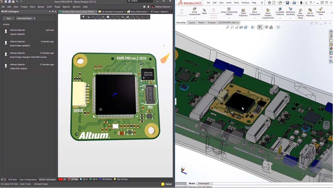
Task: Click the Mate tool in SolidWorks
Action: point(204,12)
